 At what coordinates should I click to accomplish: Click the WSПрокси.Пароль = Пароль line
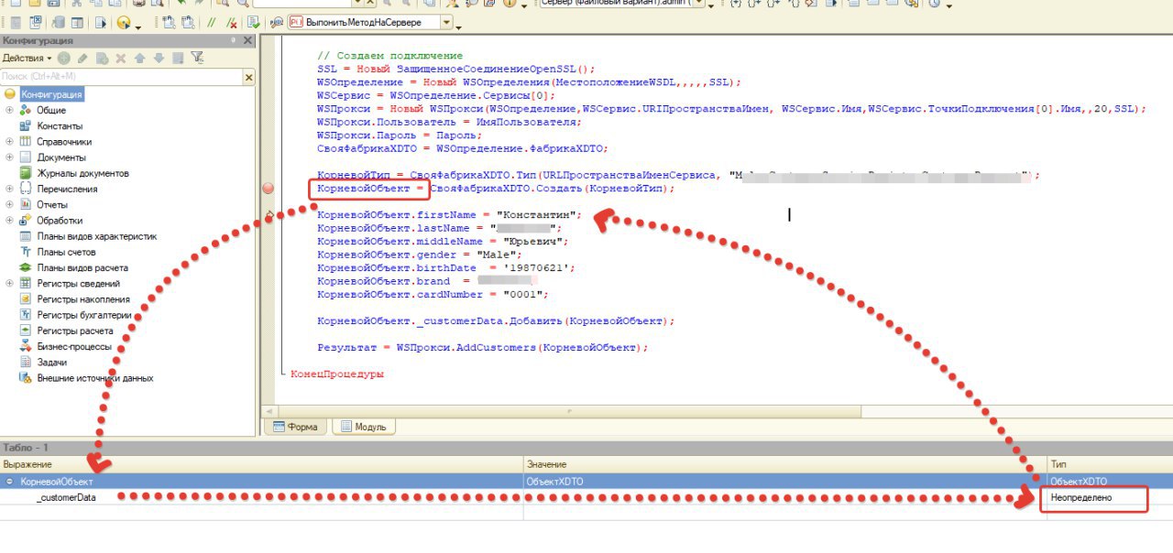click(x=400, y=135)
